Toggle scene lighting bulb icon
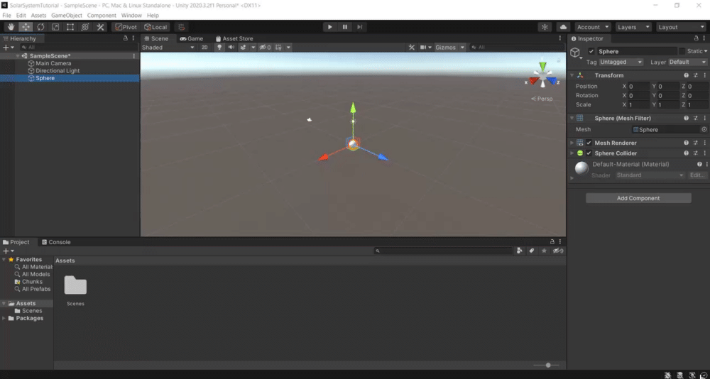 (x=219, y=47)
